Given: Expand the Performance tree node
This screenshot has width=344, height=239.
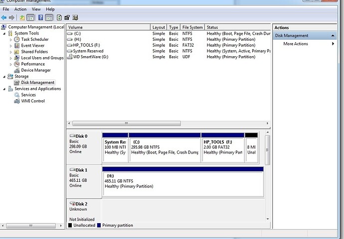Looking at the screenshot, I should [x=11, y=64].
